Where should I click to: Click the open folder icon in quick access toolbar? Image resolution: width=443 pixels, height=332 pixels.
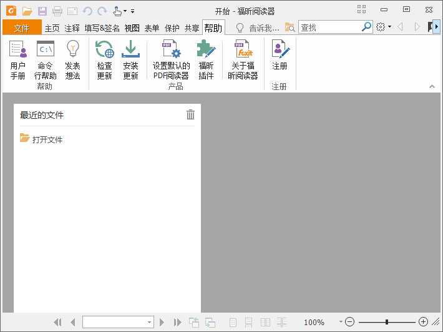(27, 11)
